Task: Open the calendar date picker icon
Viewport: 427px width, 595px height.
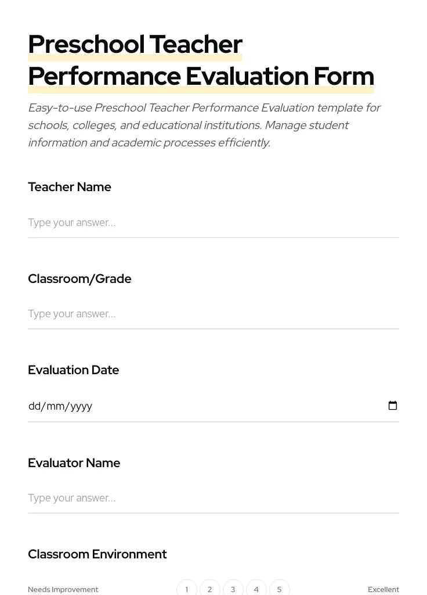Action: click(393, 405)
